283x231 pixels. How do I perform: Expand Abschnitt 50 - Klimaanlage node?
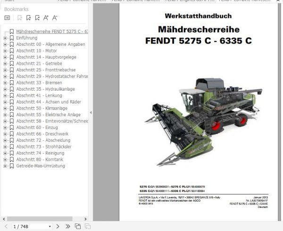[x=5, y=109]
